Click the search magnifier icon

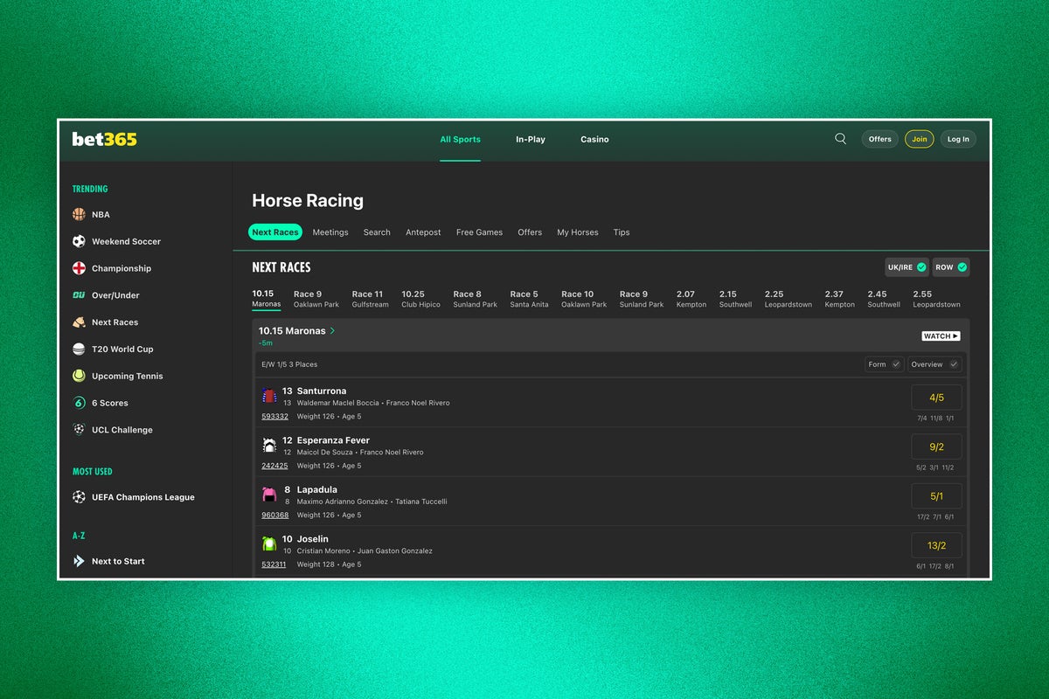coord(840,138)
